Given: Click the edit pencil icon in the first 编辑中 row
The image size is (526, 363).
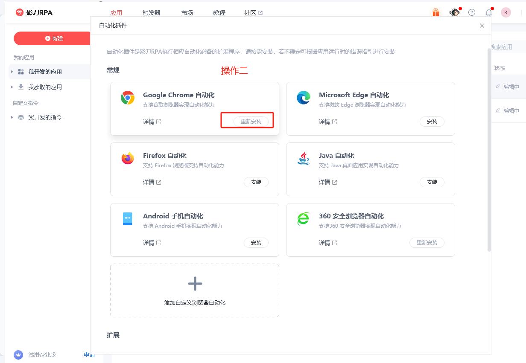Looking at the screenshot, I should pos(498,87).
